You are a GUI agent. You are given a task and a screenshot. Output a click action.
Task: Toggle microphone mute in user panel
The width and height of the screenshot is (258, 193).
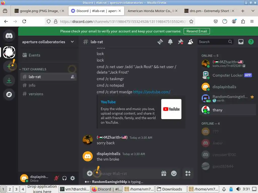point(56,178)
